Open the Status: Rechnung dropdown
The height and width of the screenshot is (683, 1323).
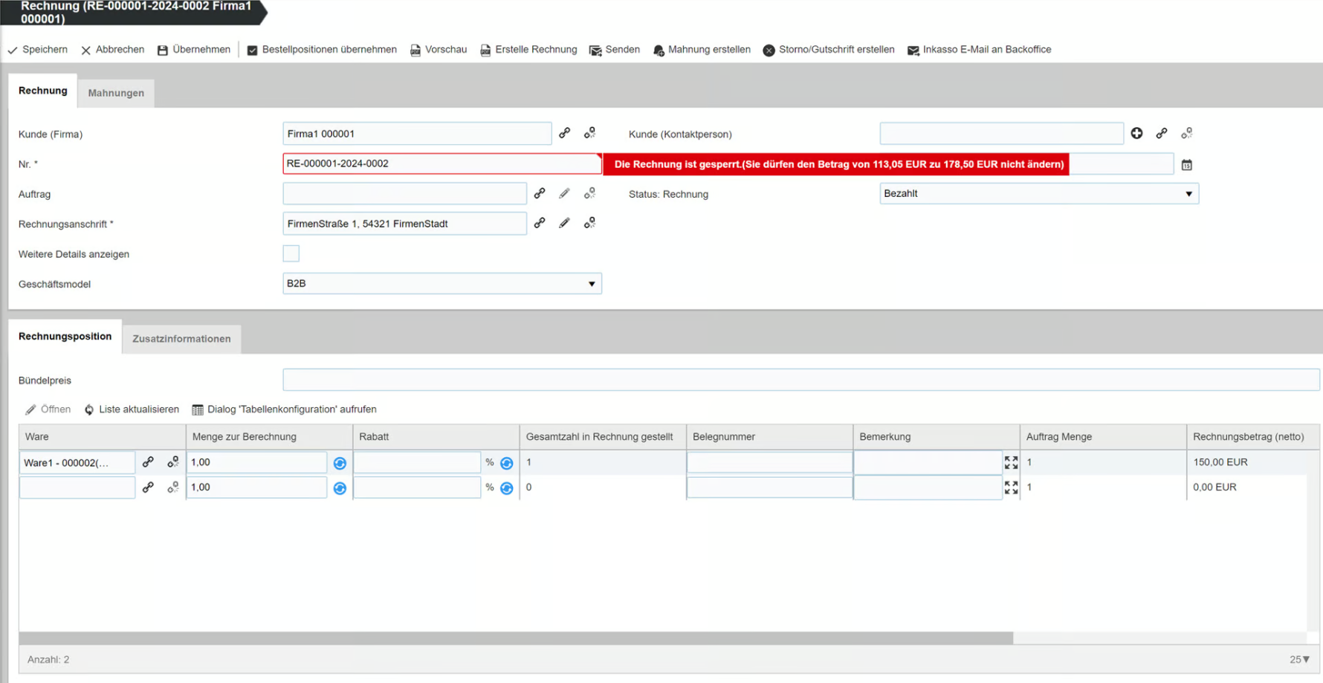(x=1038, y=193)
